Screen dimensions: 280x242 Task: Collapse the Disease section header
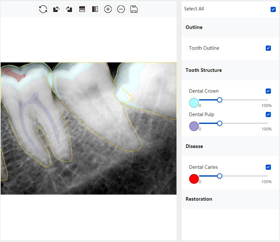point(194,146)
